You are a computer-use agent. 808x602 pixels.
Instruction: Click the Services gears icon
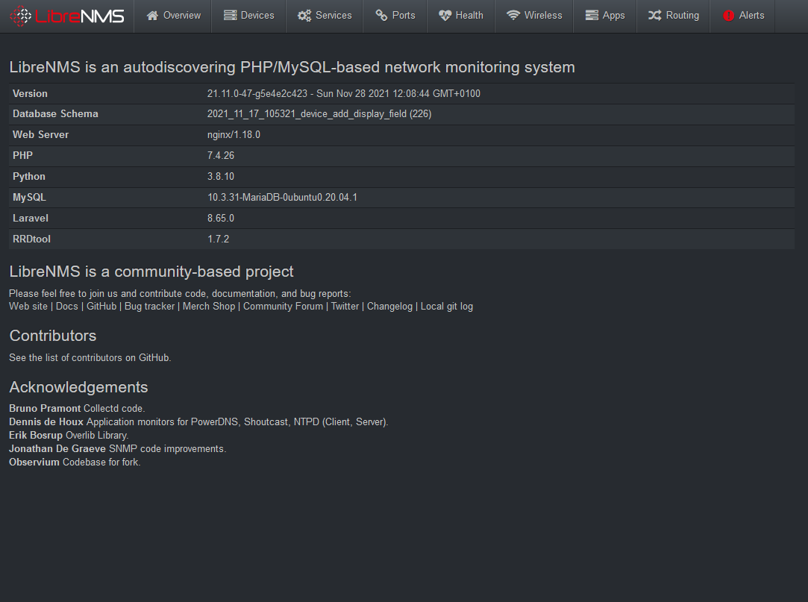tap(304, 16)
